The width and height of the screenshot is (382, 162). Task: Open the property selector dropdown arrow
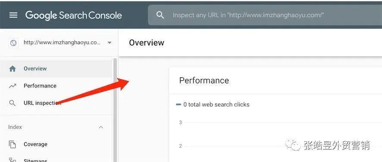(x=110, y=43)
